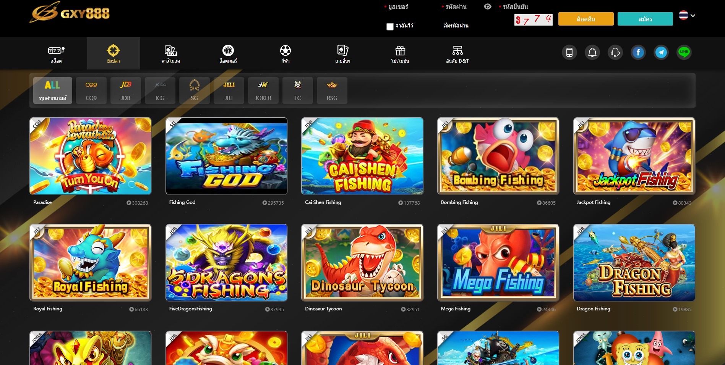Open the Cai Shen Fishing thumbnail
The width and height of the screenshot is (725, 365).
click(x=362, y=156)
